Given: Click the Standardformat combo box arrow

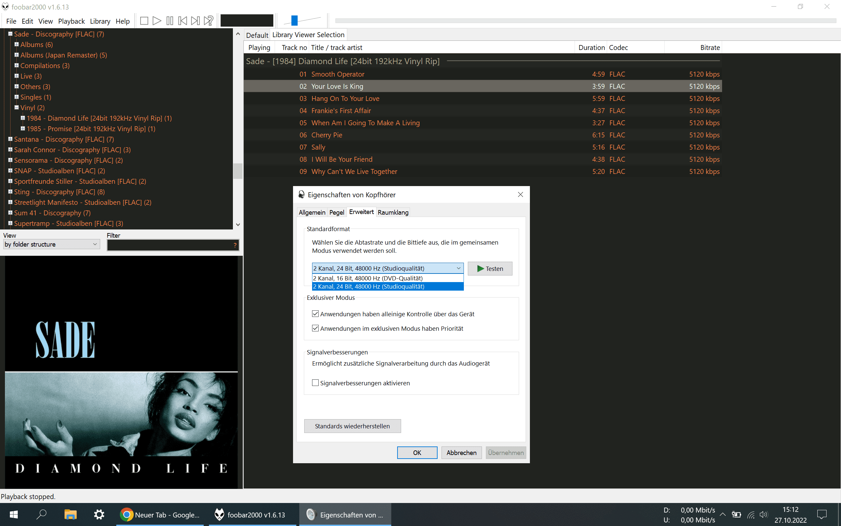Looking at the screenshot, I should (x=458, y=268).
